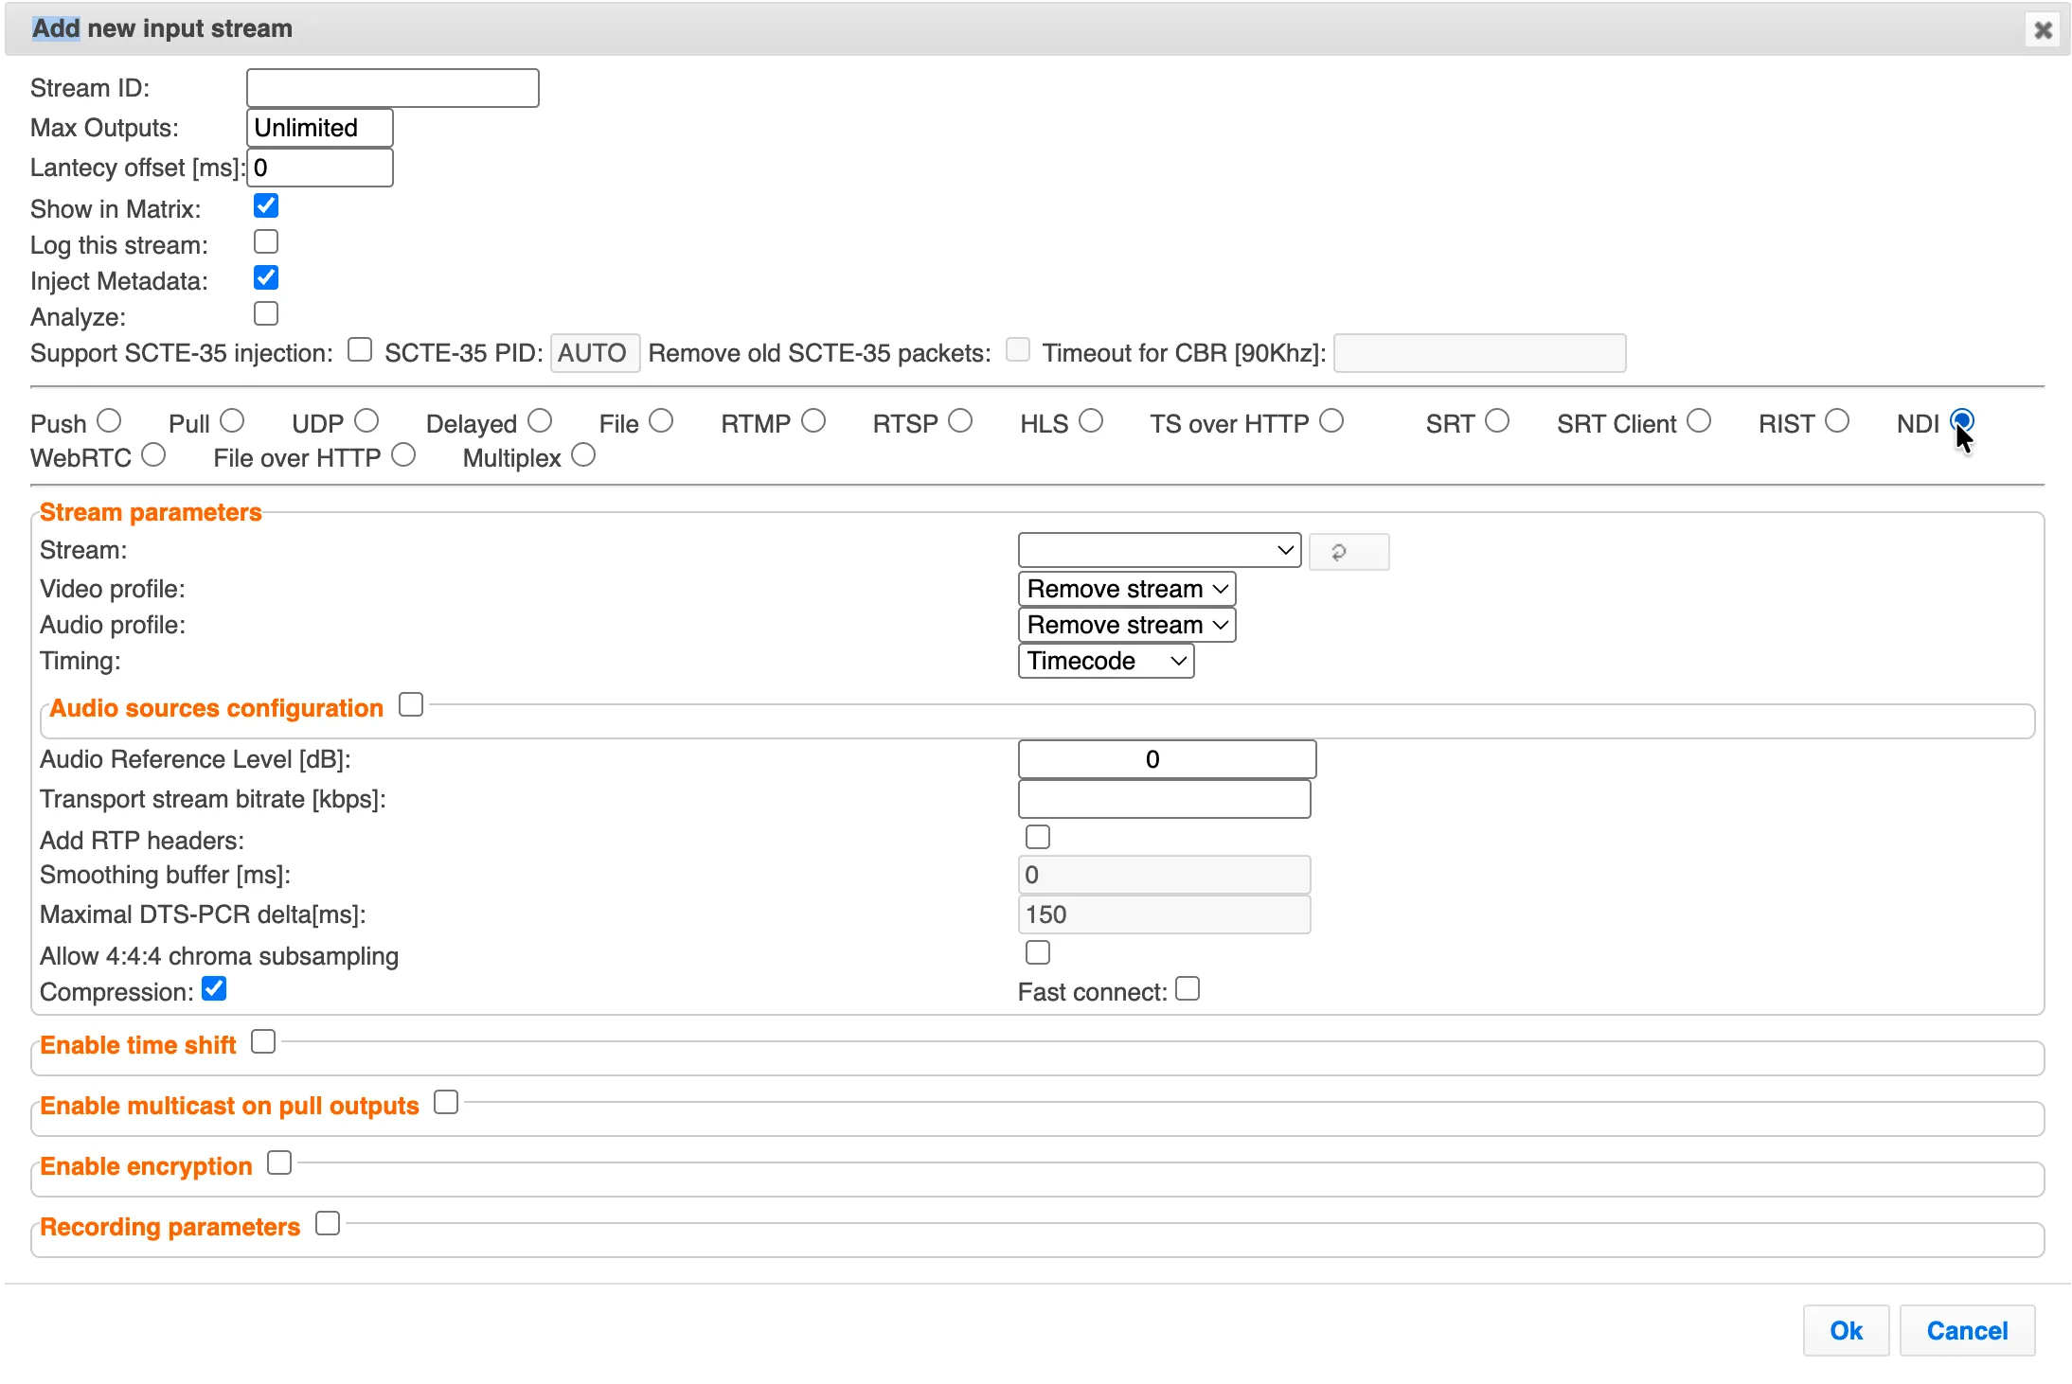Select WebRTC input type

(x=153, y=455)
